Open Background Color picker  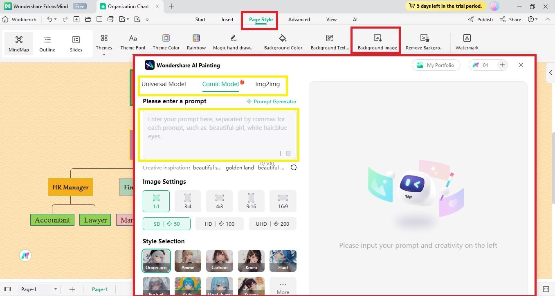283,42
